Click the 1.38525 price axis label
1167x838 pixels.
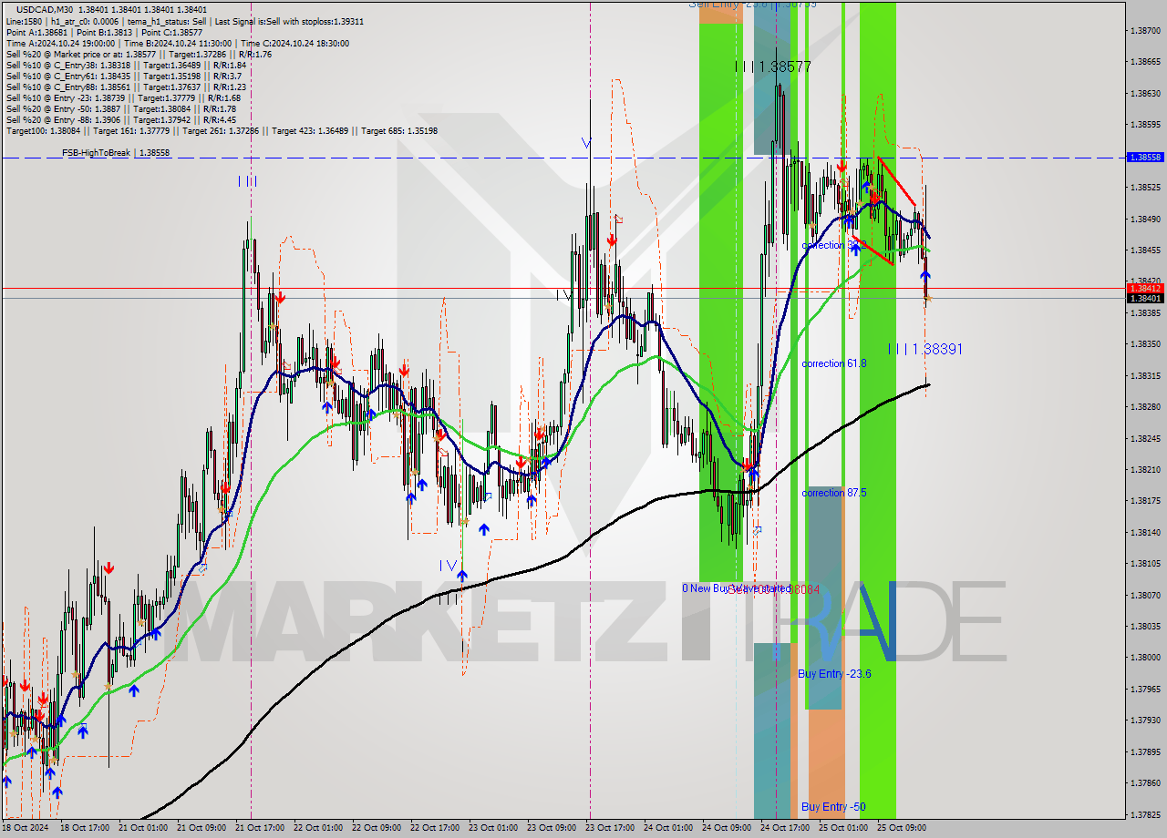click(1144, 187)
